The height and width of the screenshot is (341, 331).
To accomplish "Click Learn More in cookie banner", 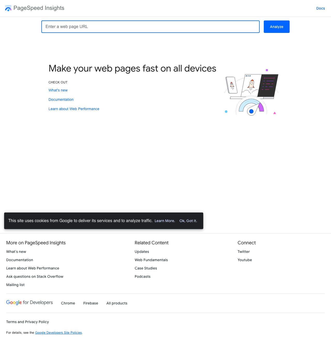I will [x=165, y=221].
